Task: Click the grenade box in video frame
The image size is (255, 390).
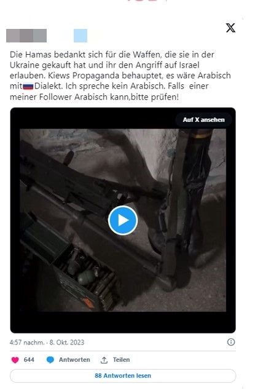Action: (x=86, y=275)
